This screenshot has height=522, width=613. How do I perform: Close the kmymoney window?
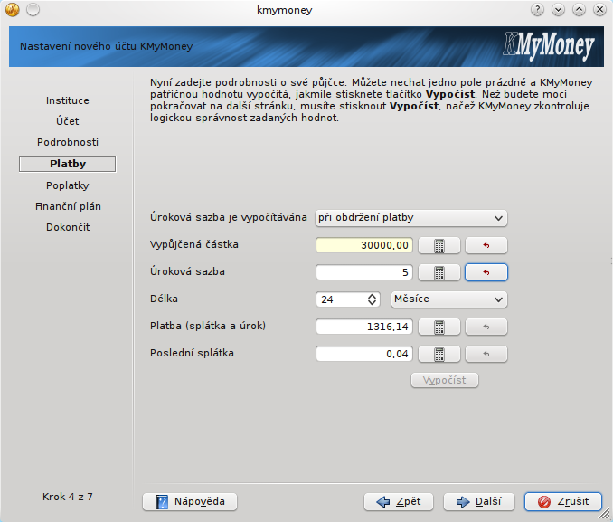[599, 10]
